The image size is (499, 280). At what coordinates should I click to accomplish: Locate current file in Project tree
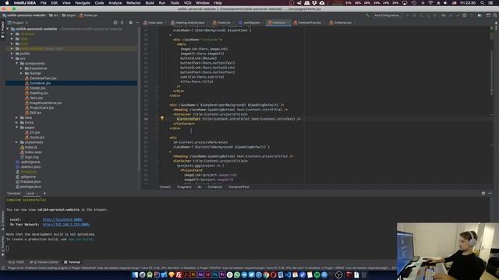[x=115, y=23]
